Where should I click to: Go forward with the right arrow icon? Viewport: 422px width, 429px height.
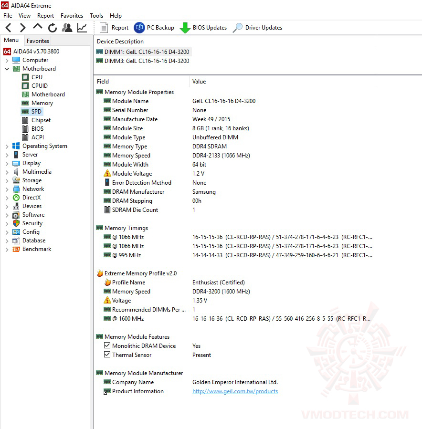click(x=23, y=28)
